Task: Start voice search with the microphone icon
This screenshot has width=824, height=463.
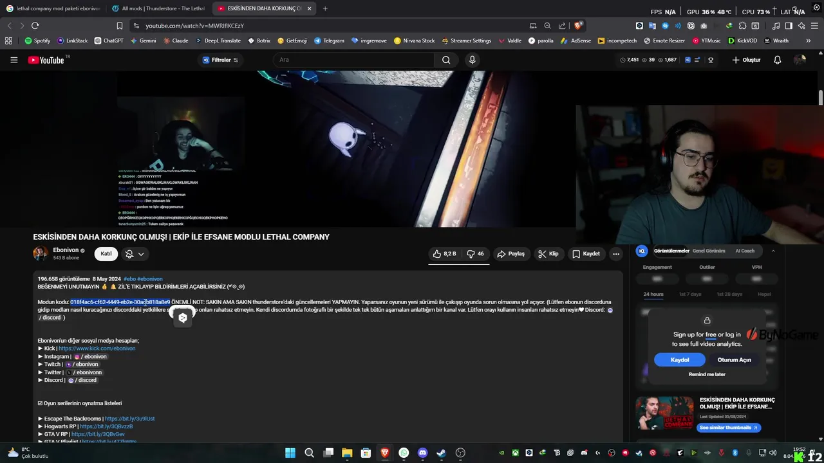Action: click(x=472, y=60)
